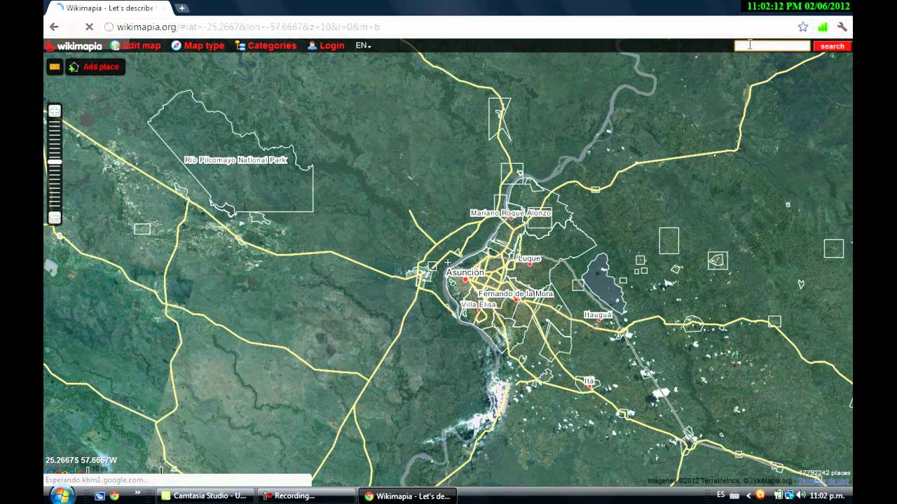Click the Asunción city label

click(x=465, y=272)
